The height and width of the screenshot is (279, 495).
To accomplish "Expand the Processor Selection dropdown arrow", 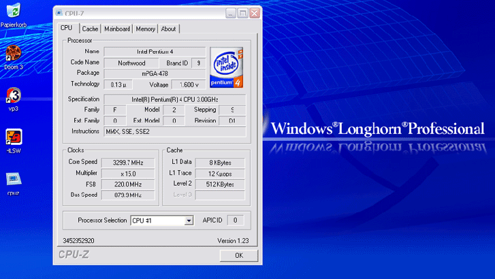I will (189, 220).
